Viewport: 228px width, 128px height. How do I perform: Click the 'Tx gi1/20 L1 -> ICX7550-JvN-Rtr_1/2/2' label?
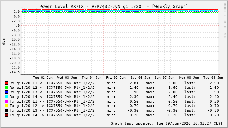tap(52, 102)
